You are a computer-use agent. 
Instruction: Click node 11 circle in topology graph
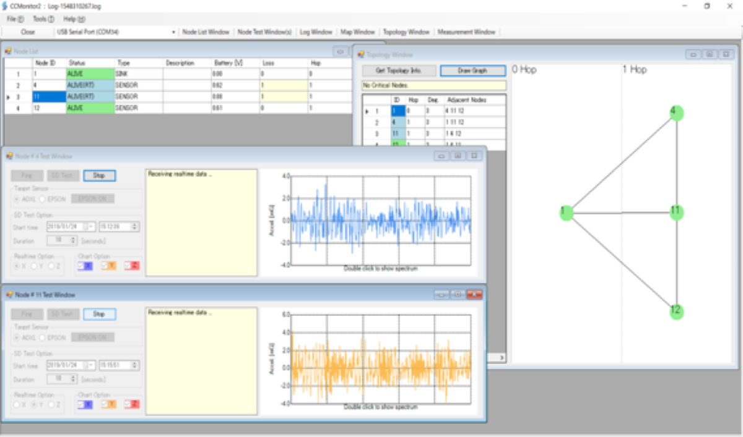click(x=676, y=212)
